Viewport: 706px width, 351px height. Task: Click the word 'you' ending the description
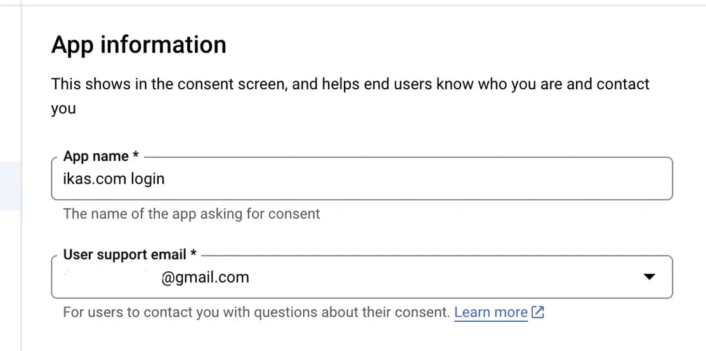coord(63,109)
